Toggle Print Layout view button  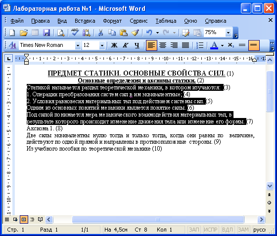tap(24, 220)
